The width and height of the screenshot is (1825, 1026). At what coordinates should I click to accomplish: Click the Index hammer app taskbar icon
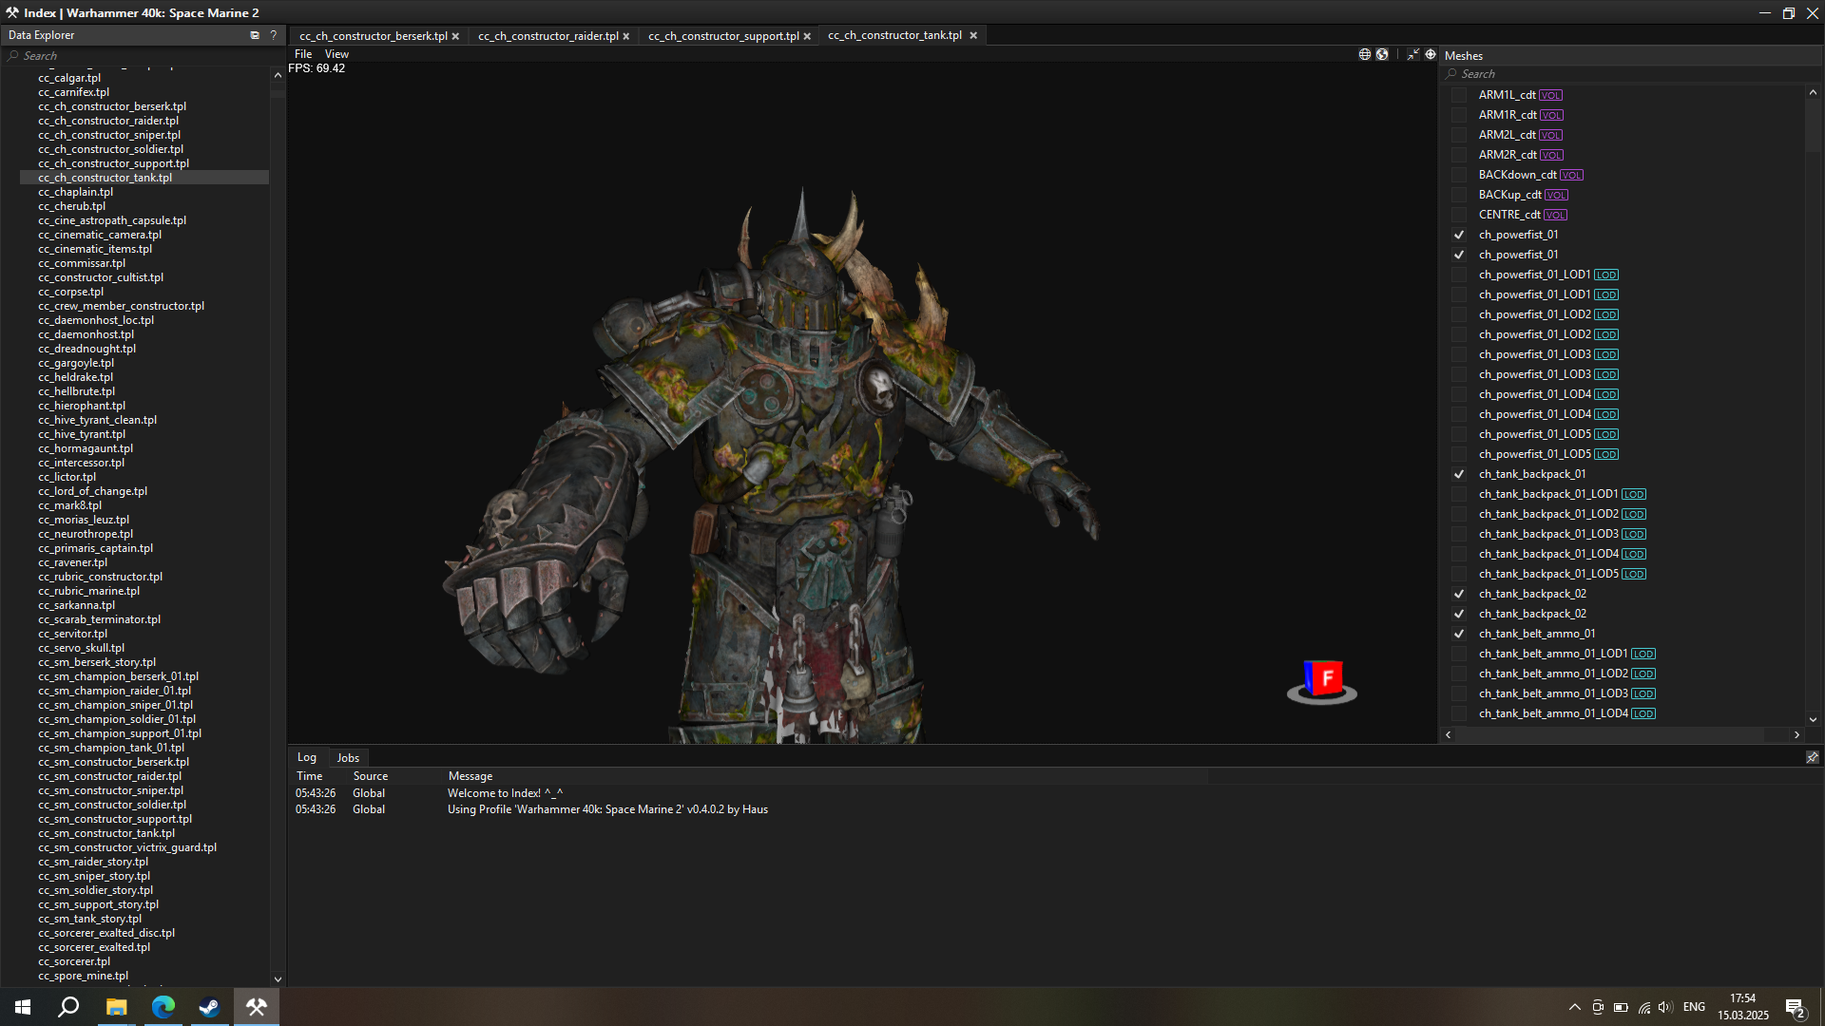(x=256, y=1007)
